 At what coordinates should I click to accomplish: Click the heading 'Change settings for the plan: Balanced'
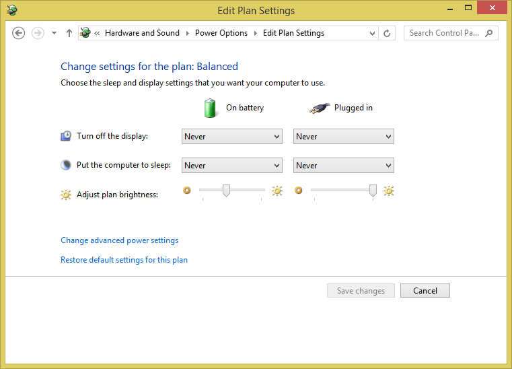coord(149,67)
